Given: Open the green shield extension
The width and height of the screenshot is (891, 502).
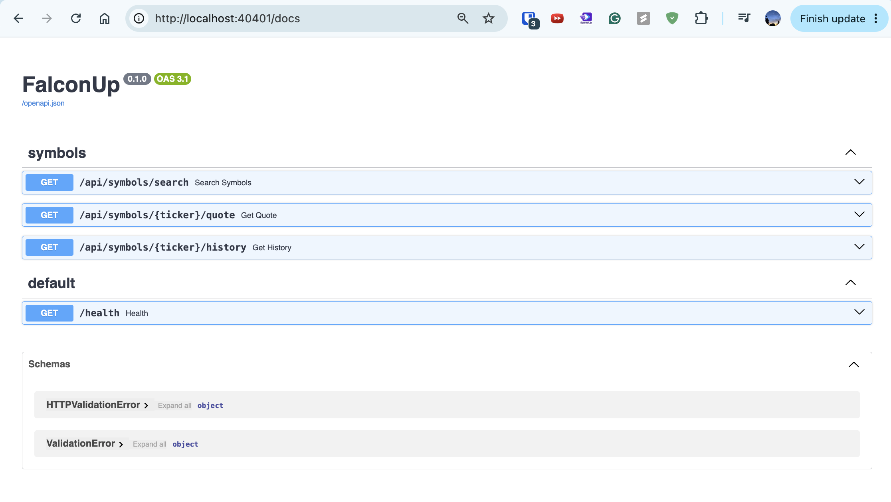Looking at the screenshot, I should pyautogui.click(x=672, y=18).
